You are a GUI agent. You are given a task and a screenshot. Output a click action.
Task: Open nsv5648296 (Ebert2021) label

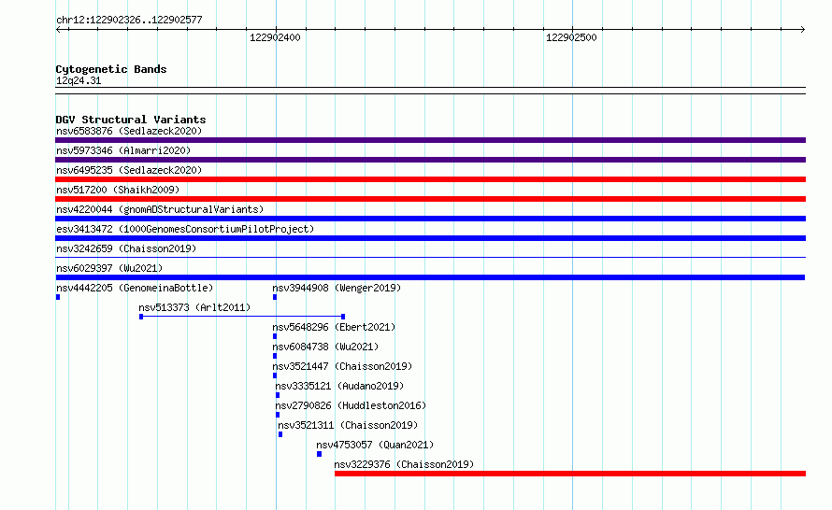(334, 327)
